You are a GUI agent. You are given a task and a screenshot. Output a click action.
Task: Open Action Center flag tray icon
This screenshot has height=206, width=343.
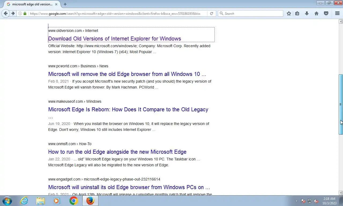pyautogui.click(x=303, y=201)
